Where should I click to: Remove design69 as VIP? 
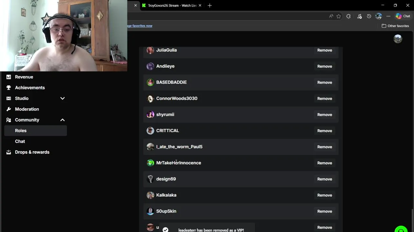[x=324, y=179]
